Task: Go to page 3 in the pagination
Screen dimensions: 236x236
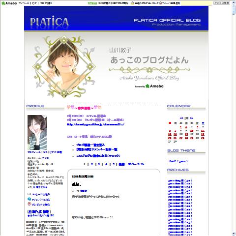Action: [x=99, y=164]
